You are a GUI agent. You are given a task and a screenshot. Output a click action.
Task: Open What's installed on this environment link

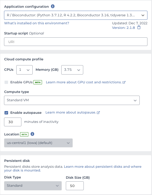tap(37, 23)
